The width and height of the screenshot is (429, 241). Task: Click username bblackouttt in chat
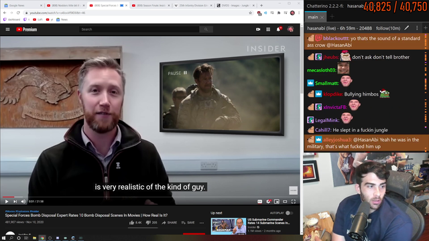[336, 38]
